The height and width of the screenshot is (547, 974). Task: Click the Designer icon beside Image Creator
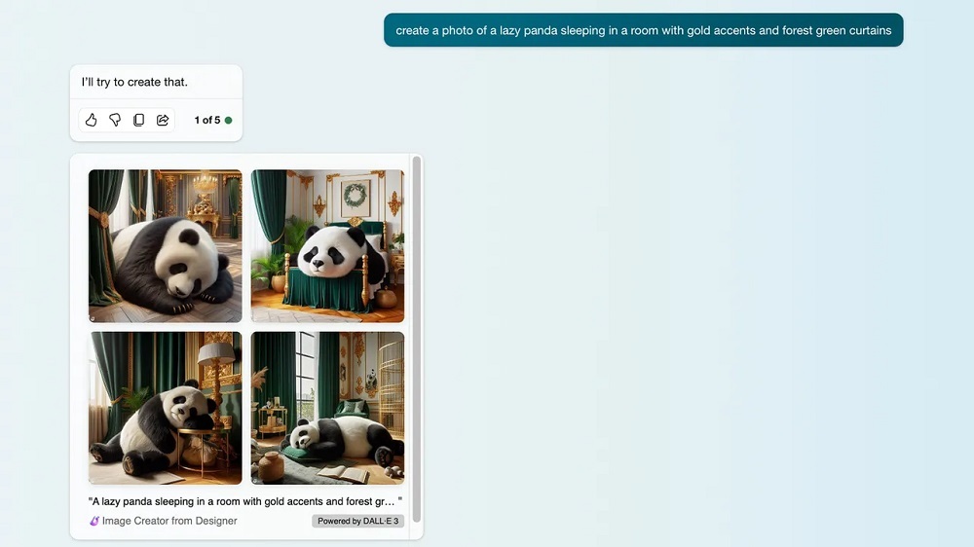click(94, 521)
